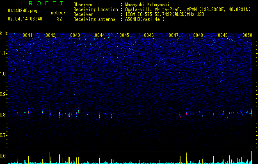Click the 0843 time marker
258x164 pixels.
click(75, 35)
